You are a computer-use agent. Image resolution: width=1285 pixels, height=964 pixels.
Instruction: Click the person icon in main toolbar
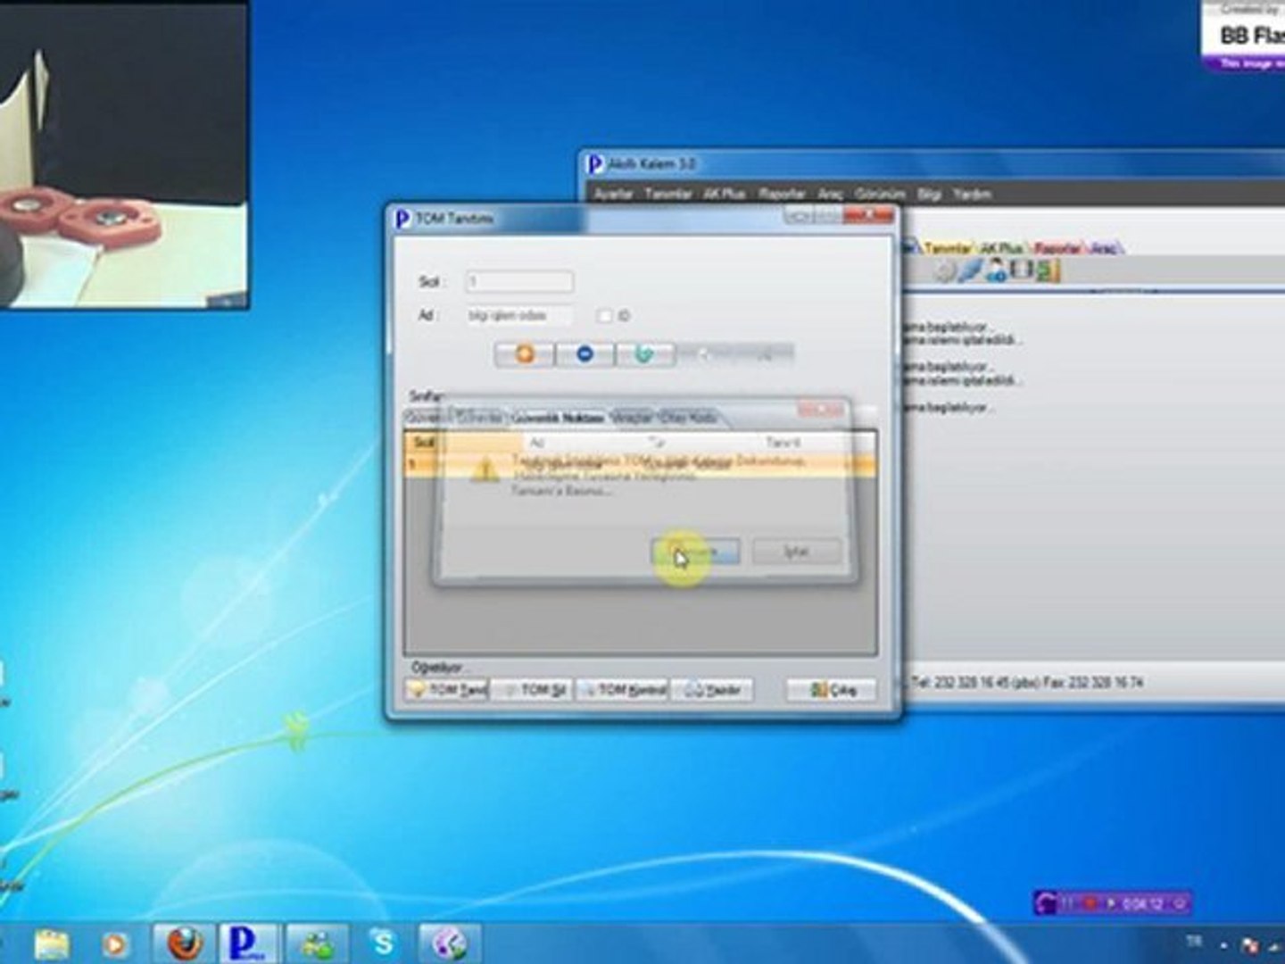coord(996,271)
